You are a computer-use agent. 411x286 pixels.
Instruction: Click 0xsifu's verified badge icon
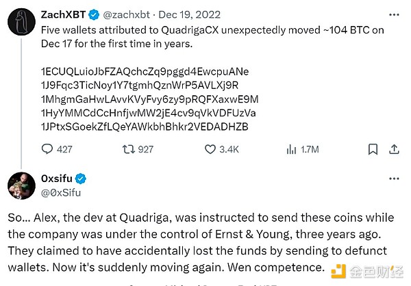click(x=81, y=179)
